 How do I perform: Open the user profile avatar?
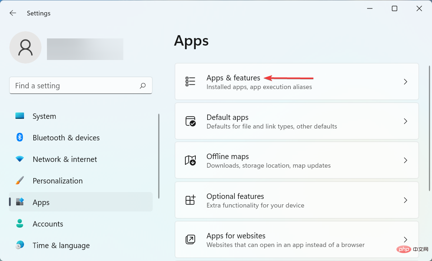click(25, 47)
